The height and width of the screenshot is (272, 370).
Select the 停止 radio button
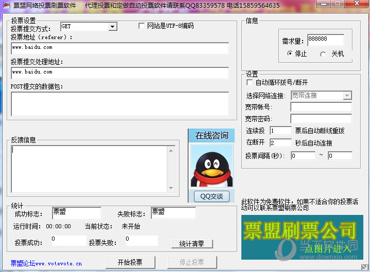[290, 53]
